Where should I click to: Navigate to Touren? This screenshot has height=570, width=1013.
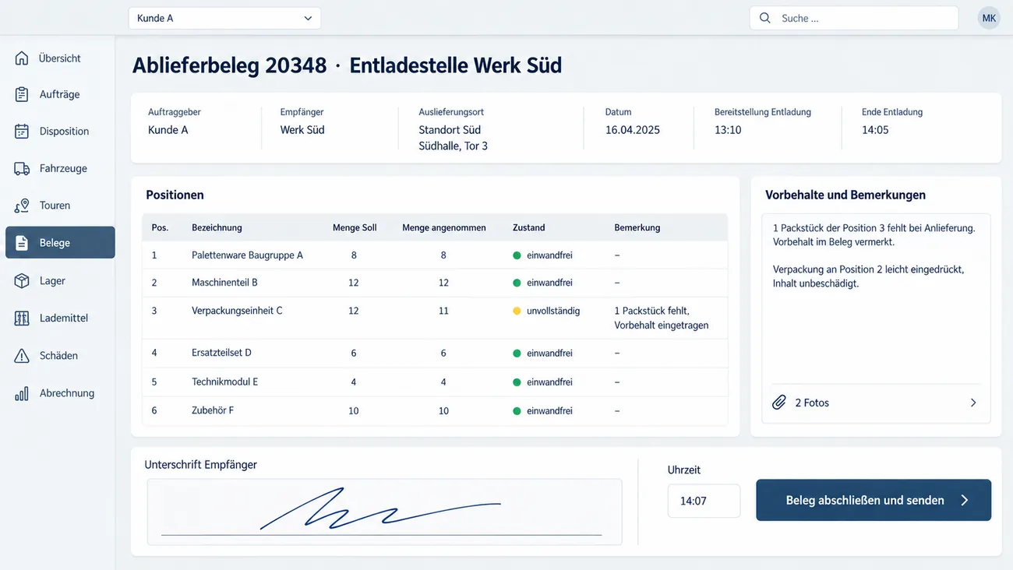[x=60, y=206]
